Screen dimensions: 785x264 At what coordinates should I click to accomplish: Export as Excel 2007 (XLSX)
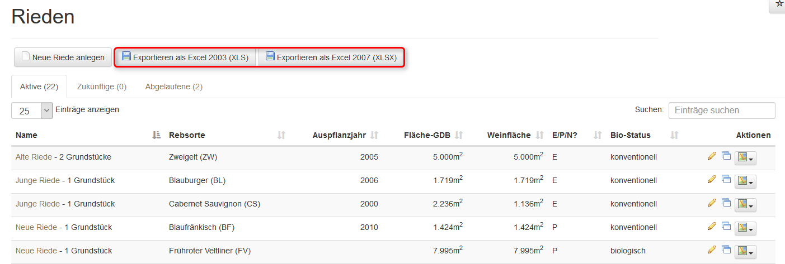(331, 57)
